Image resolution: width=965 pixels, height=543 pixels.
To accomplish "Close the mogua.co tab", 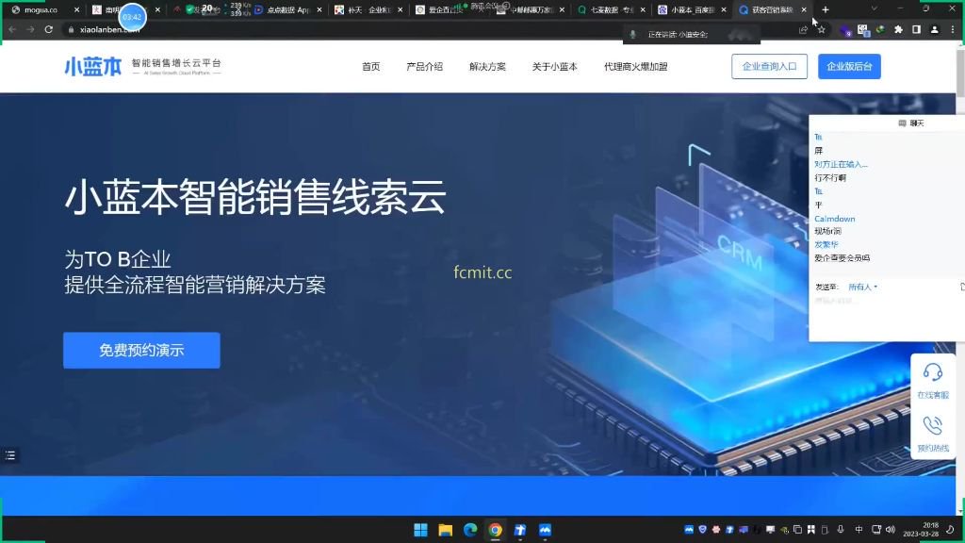I will coord(76,9).
